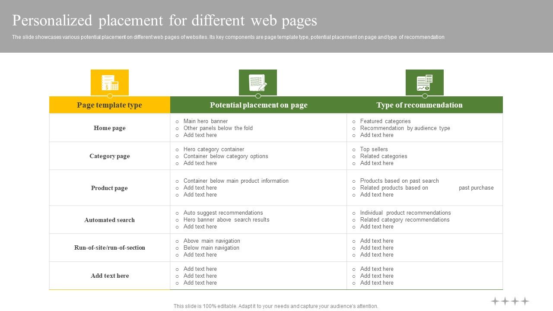Click the 'Type of recommendation' header
The image size is (553, 311).
click(x=420, y=105)
